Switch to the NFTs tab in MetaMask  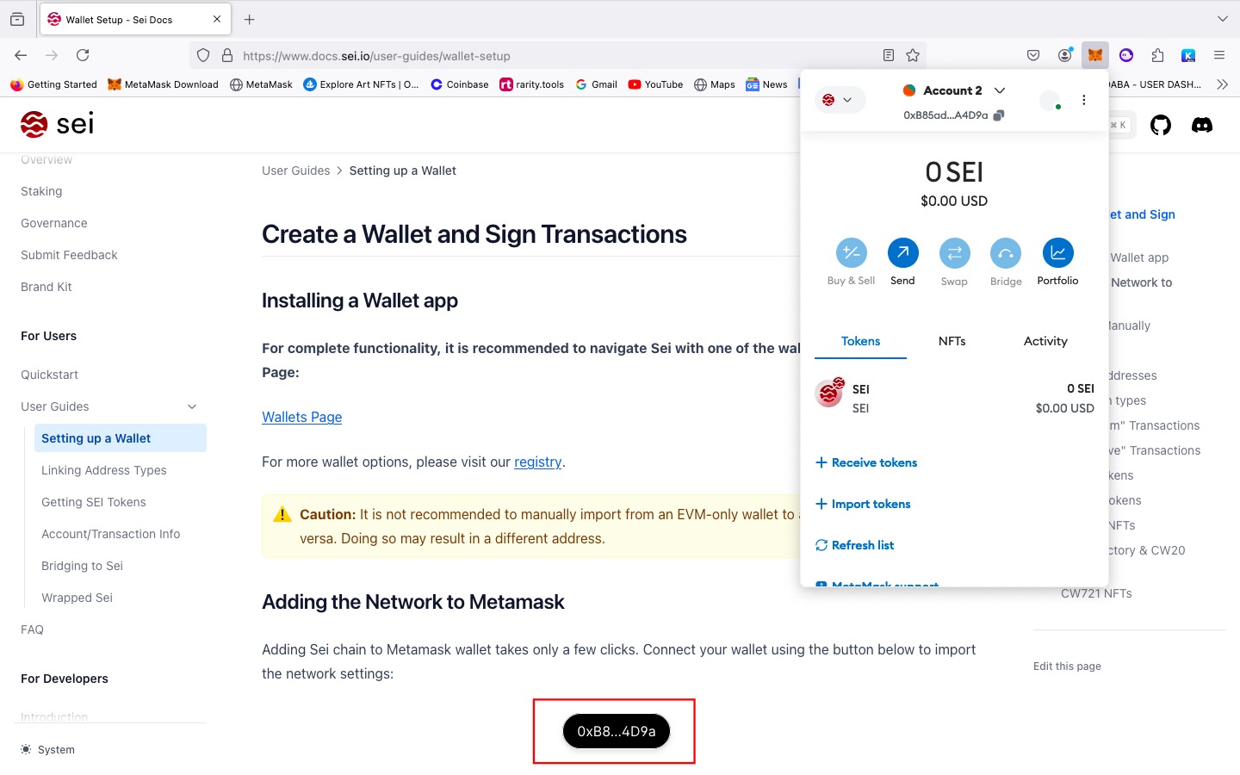[x=952, y=341]
